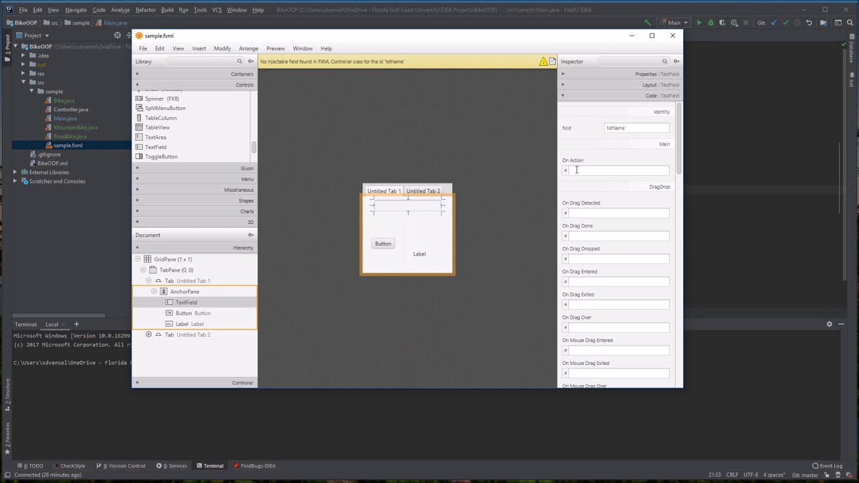The width and height of the screenshot is (859, 483).
Task: Run the Main configuration with the green play icon
Action: (x=699, y=23)
